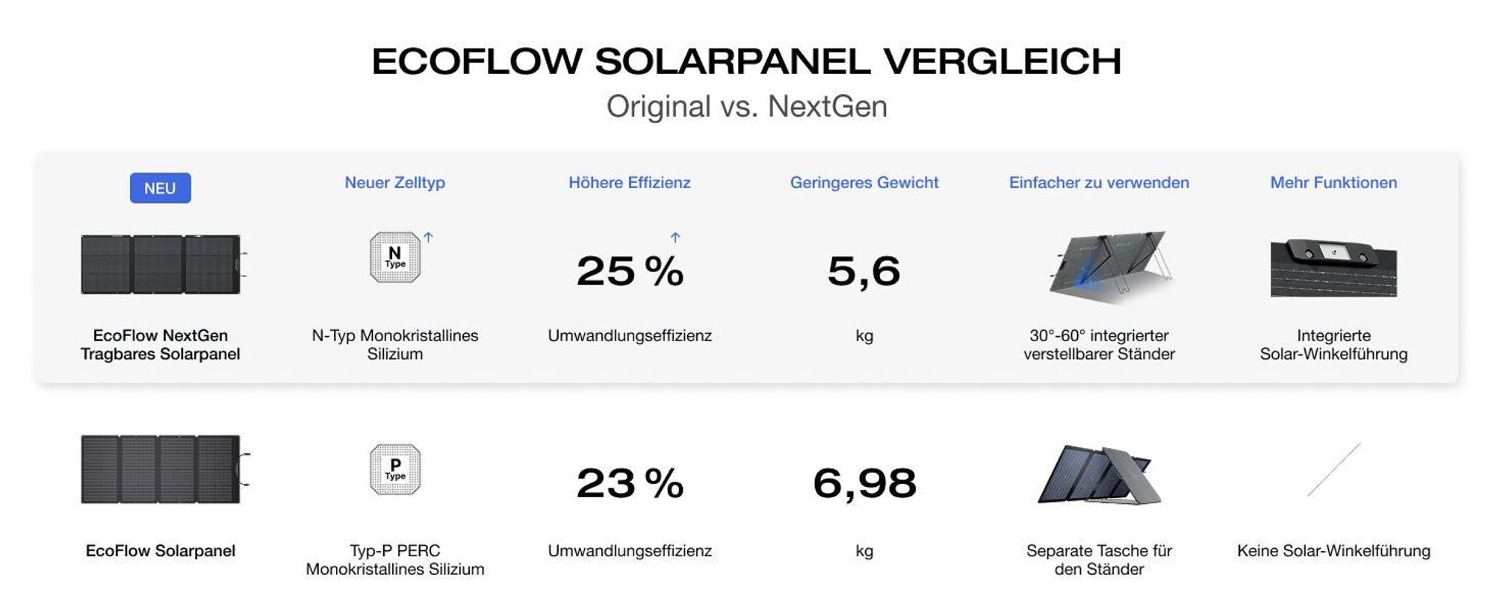Select the N Type cell icon
This screenshot has width=1494, height=613.
[x=395, y=258]
